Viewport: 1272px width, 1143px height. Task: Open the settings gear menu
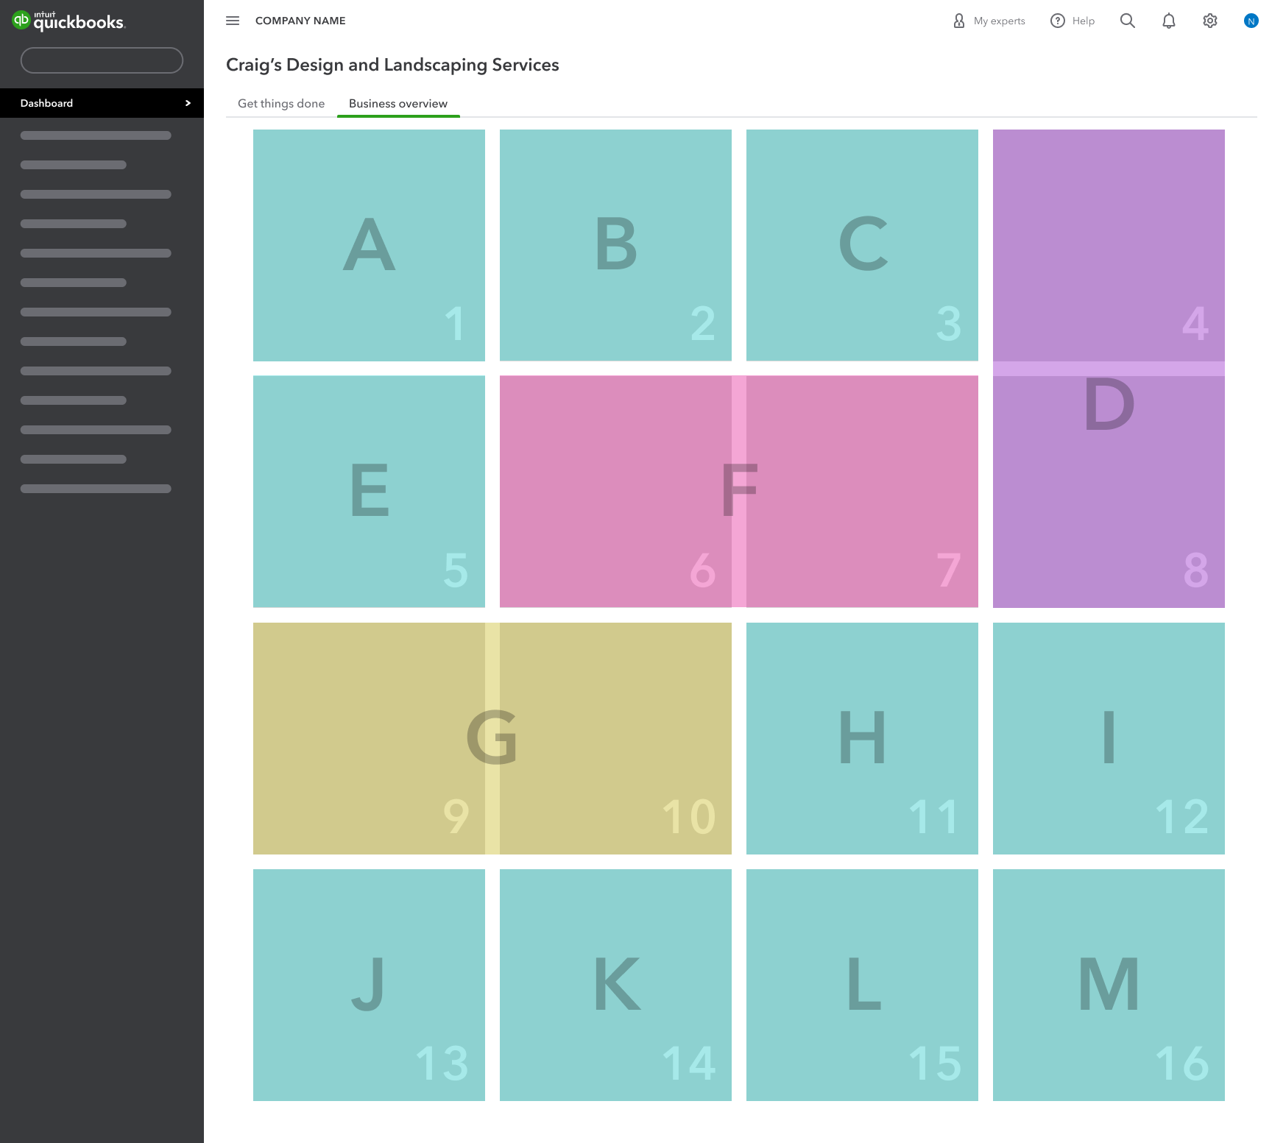coord(1209,21)
